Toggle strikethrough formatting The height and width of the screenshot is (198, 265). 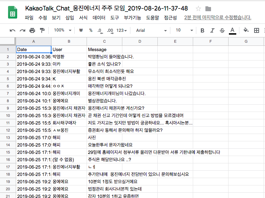tap(222, 30)
